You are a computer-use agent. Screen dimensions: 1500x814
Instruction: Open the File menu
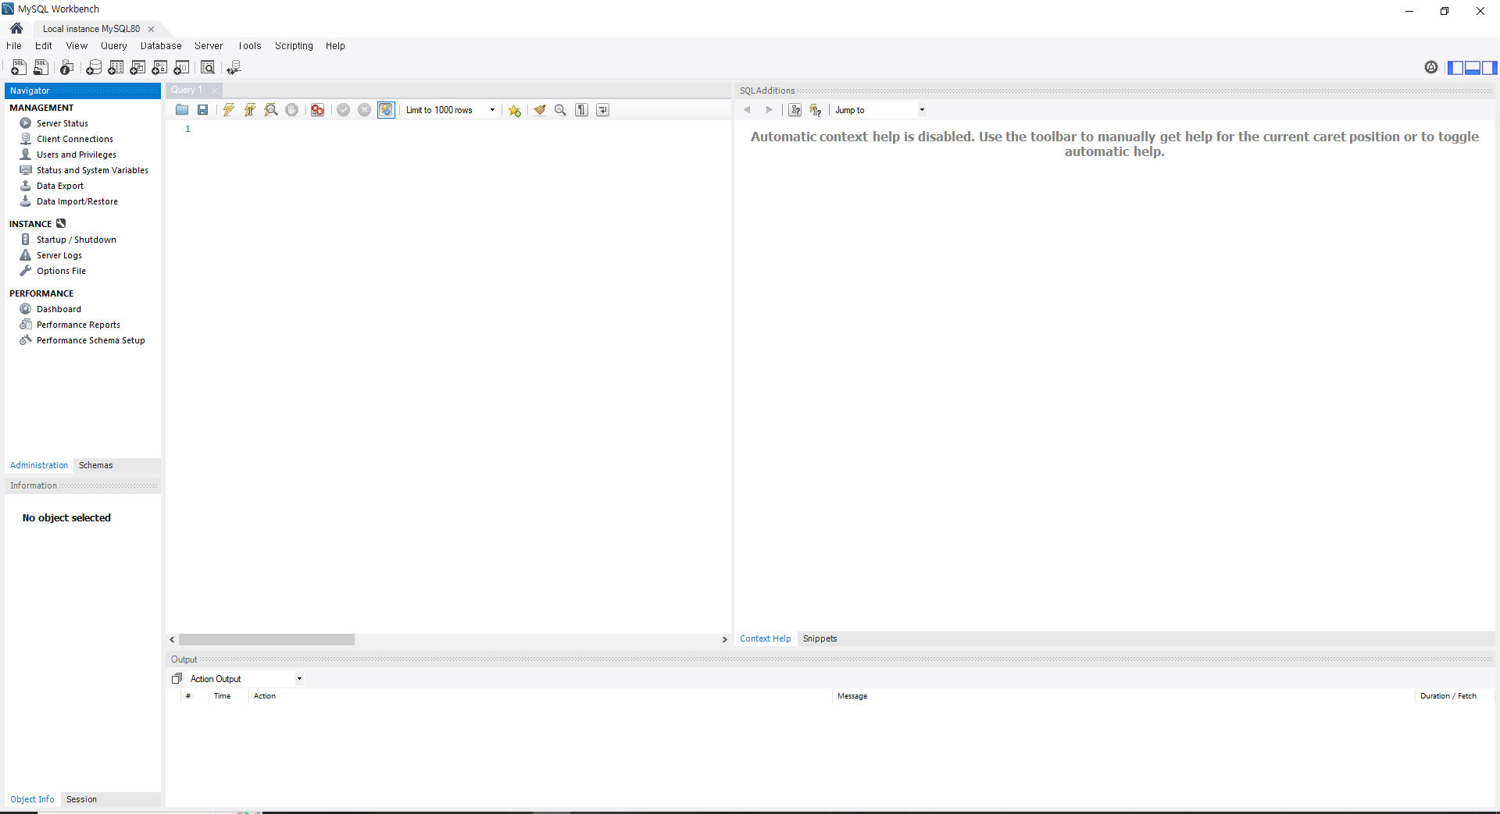pos(14,46)
